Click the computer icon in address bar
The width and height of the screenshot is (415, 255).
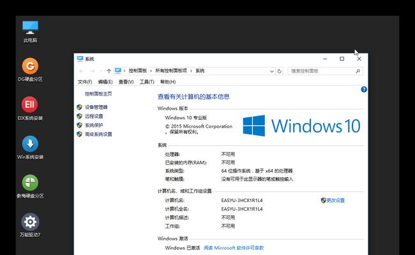click(118, 71)
